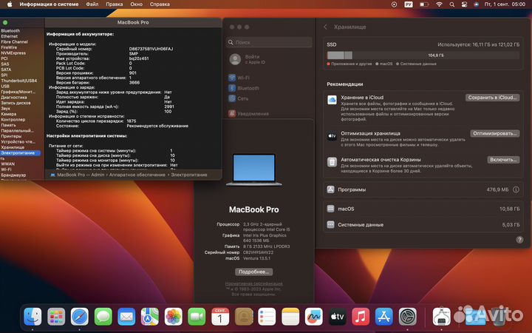Viewport: 532px width, 333px height.
Task: Select Wi-Fi in System Settings sidebar
Action: pos(239,78)
